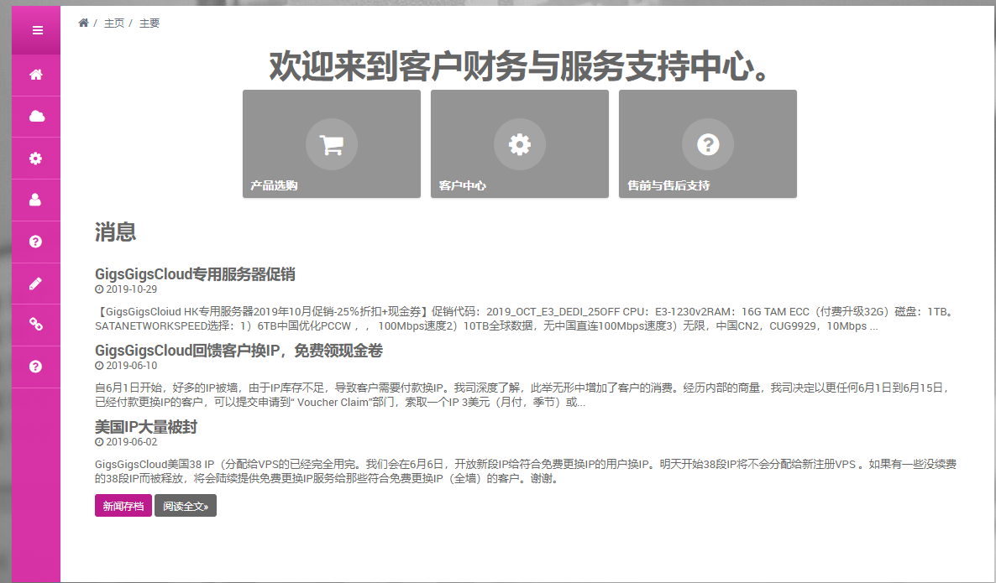Click the pencil edit icon in the sidebar

pos(36,284)
